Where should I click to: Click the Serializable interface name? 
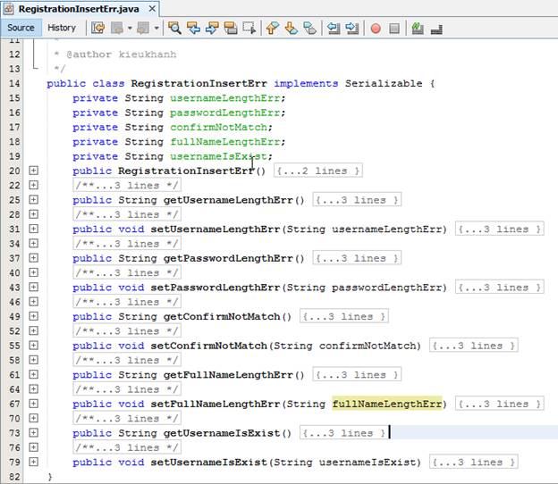[x=384, y=84]
